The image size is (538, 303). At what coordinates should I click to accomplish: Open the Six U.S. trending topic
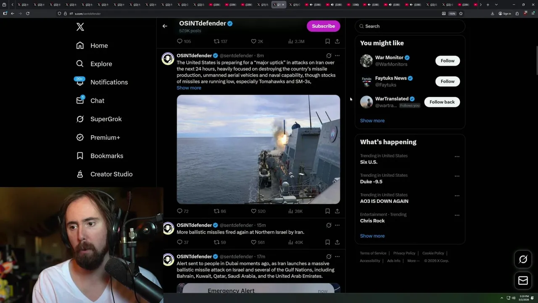pos(369,162)
